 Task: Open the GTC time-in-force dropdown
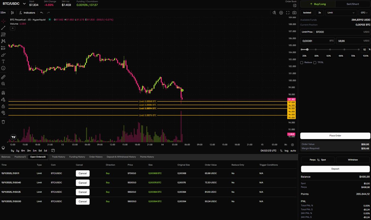point(364,13)
